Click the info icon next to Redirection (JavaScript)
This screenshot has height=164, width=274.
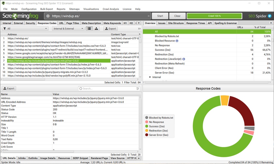click(184, 59)
